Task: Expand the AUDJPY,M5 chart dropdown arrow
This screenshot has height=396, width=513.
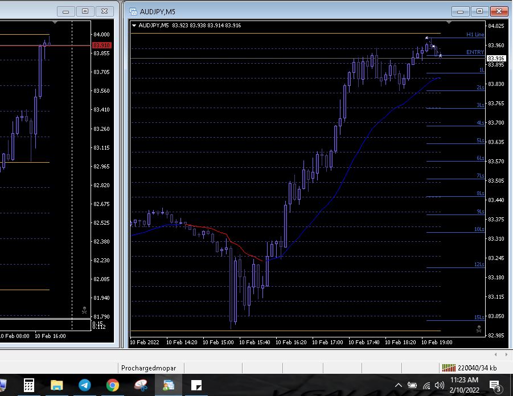Action: (134, 26)
